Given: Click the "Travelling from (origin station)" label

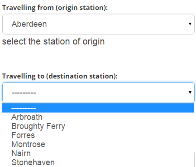Looking at the screenshot, I should pos(55,8).
